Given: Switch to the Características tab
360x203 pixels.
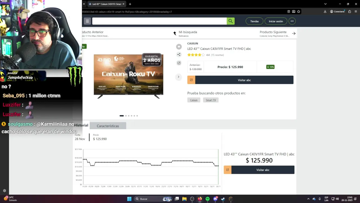Looking at the screenshot, I should (x=108, y=126).
